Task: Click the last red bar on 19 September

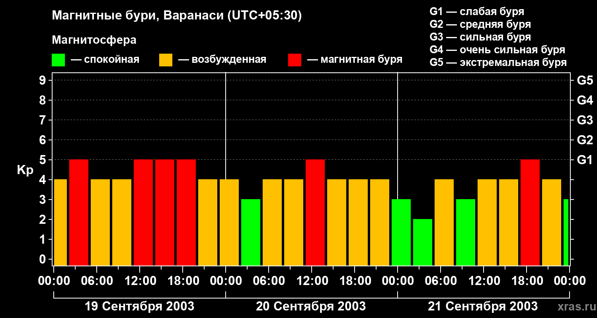Action: point(186,213)
